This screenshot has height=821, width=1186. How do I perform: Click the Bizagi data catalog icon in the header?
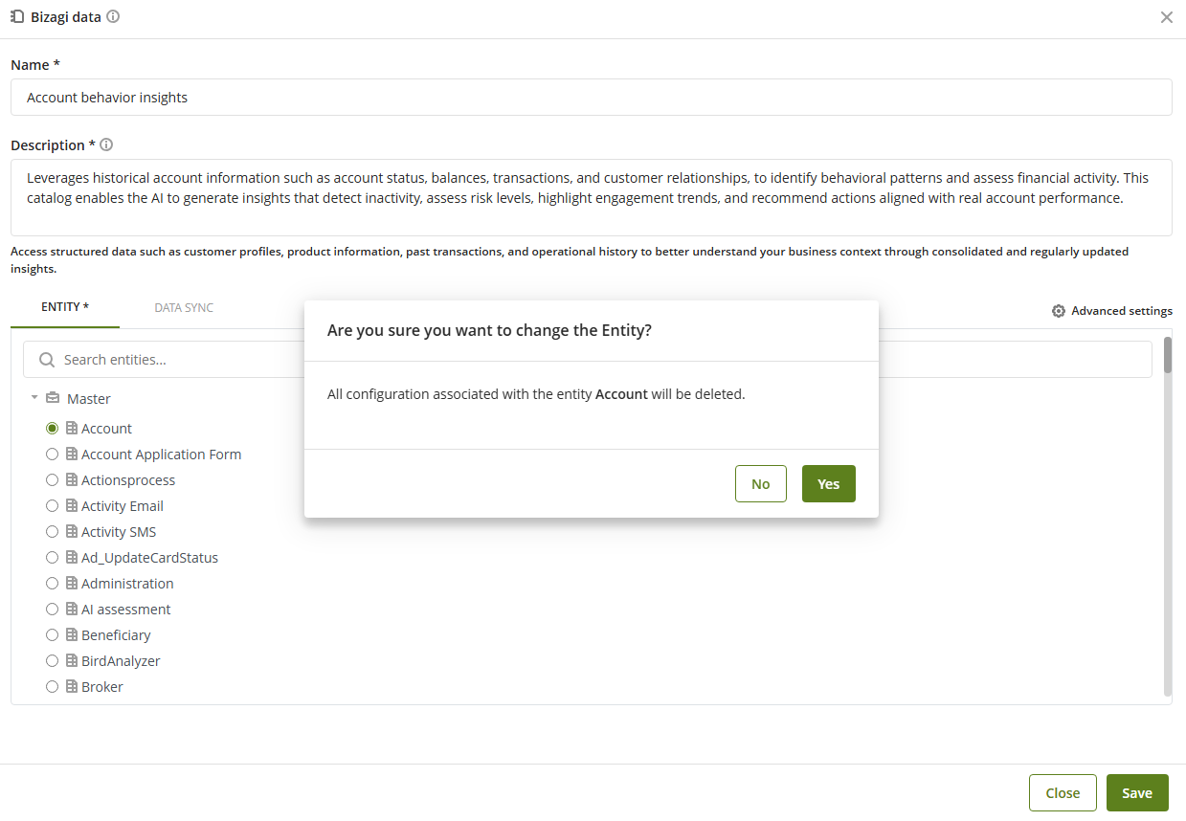(16, 16)
